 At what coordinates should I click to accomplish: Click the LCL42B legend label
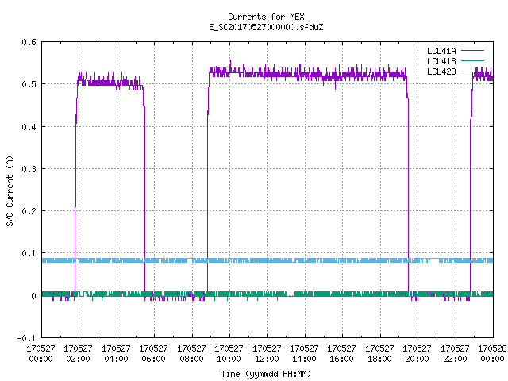(x=441, y=71)
